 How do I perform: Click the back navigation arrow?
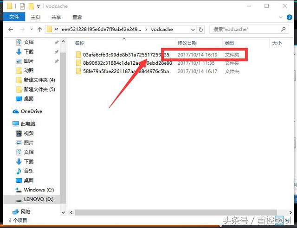pos(11,29)
